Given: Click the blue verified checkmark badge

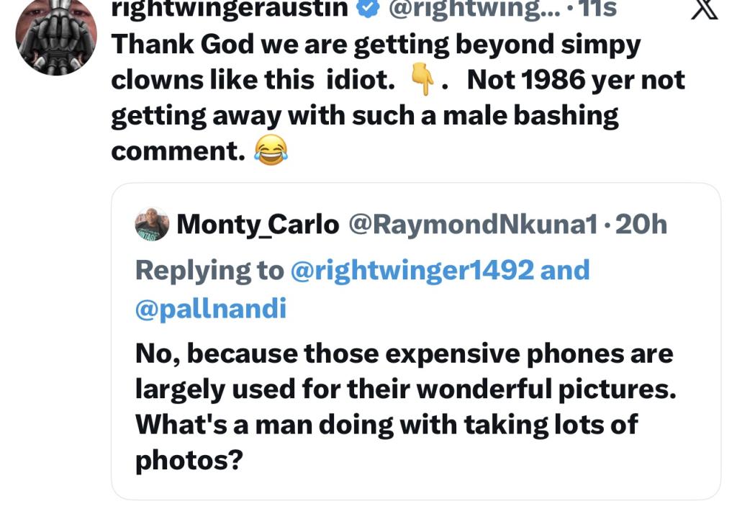Looking at the screenshot, I should point(364,9).
